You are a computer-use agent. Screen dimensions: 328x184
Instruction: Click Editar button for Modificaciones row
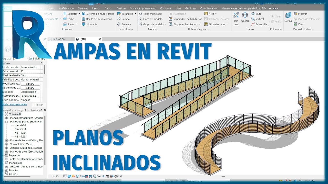pos(30,84)
